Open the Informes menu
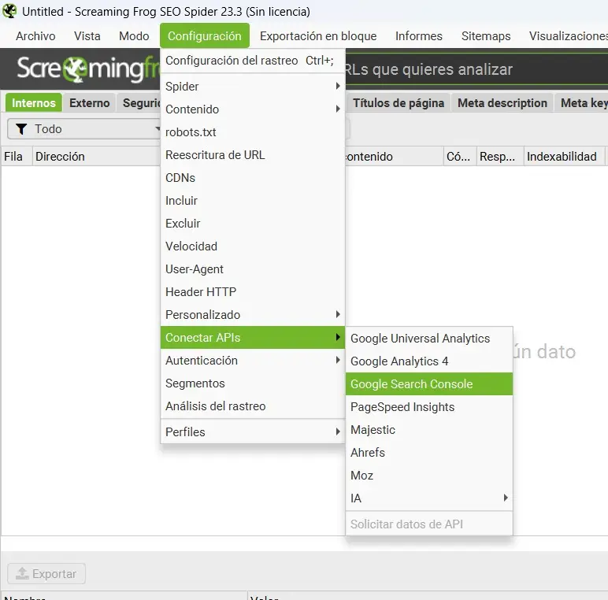This screenshot has width=608, height=600. 419,36
